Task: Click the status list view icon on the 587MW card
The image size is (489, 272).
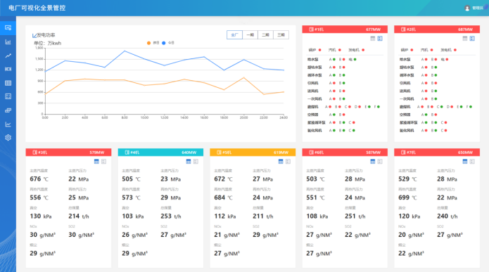Action: tap(380, 162)
